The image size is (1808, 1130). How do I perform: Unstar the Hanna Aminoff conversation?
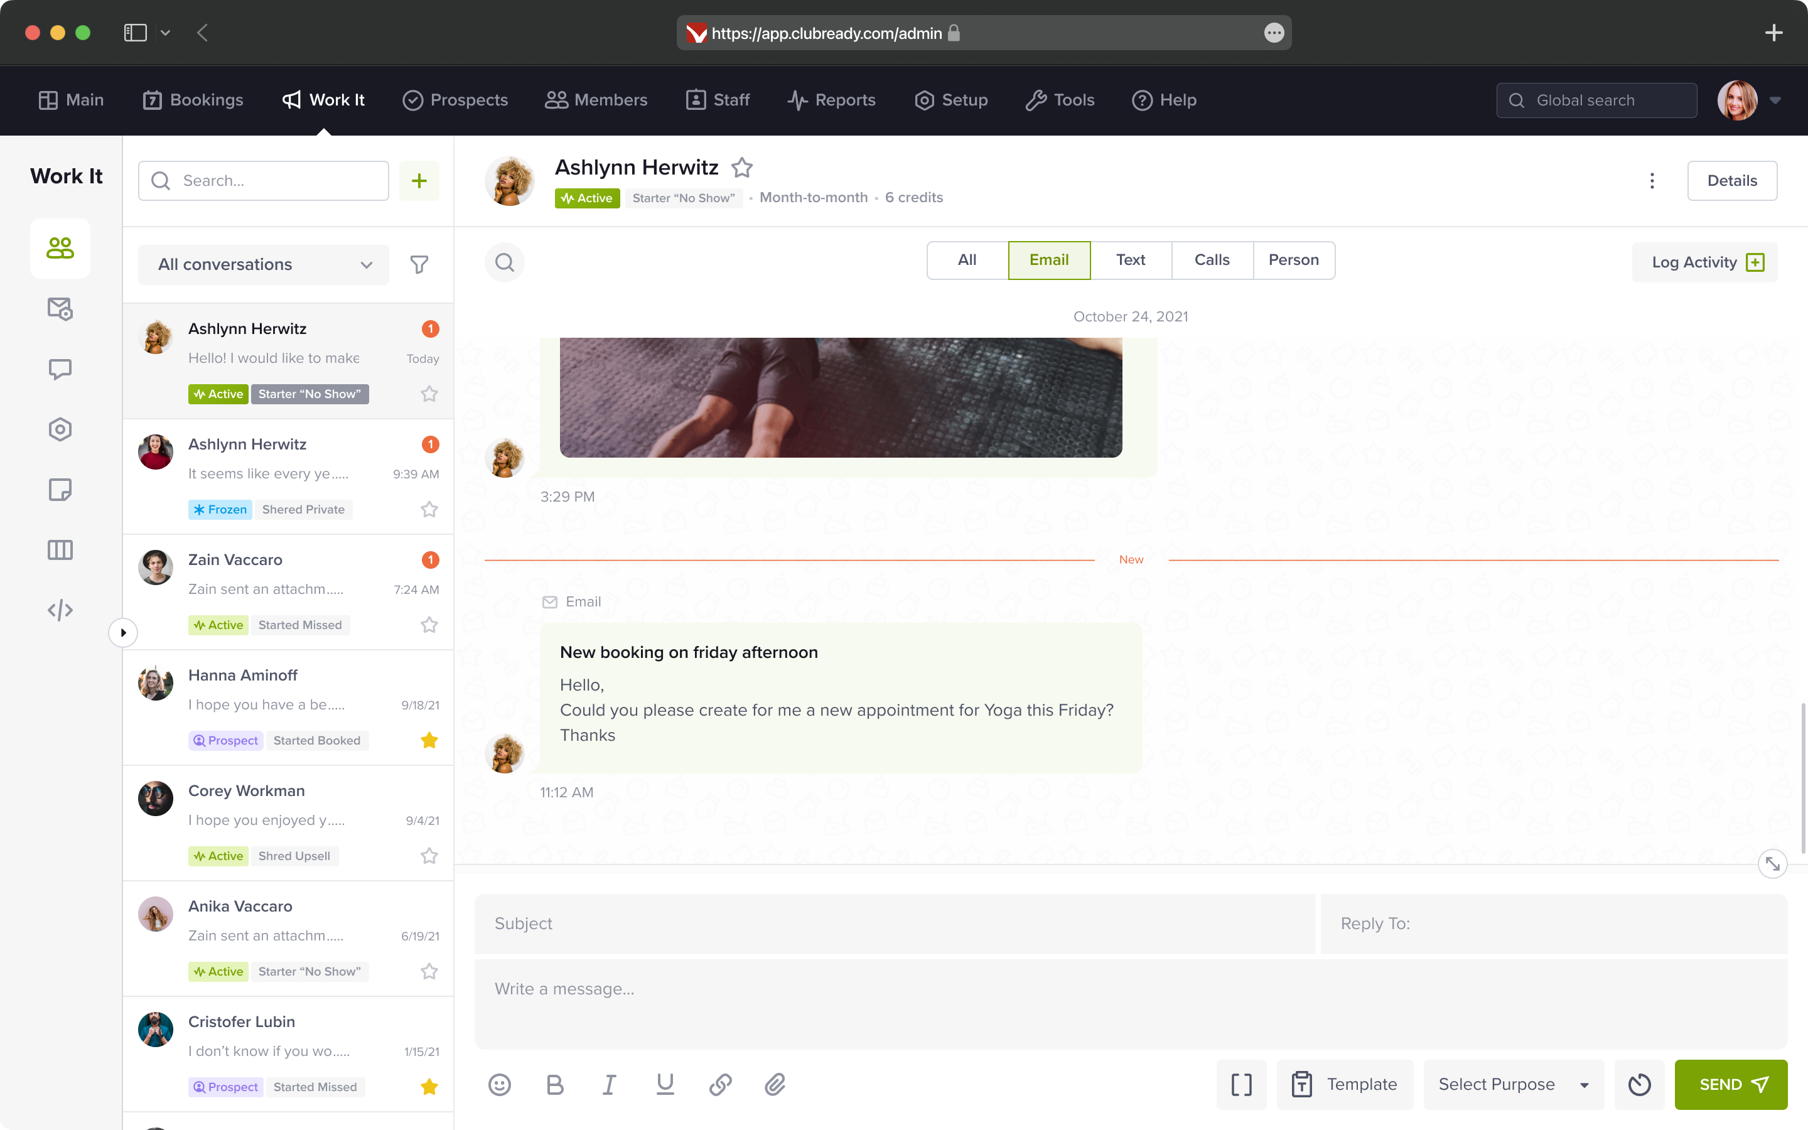pyautogui.click(x=429, y=740)
